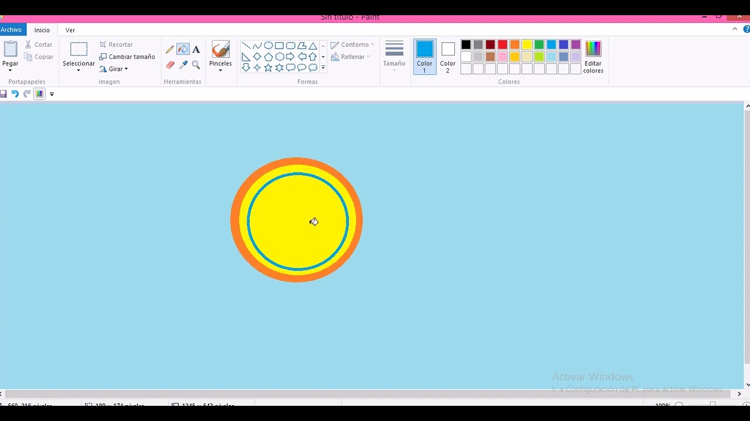Choose the Right arrow shape

[x=291, y=57]
